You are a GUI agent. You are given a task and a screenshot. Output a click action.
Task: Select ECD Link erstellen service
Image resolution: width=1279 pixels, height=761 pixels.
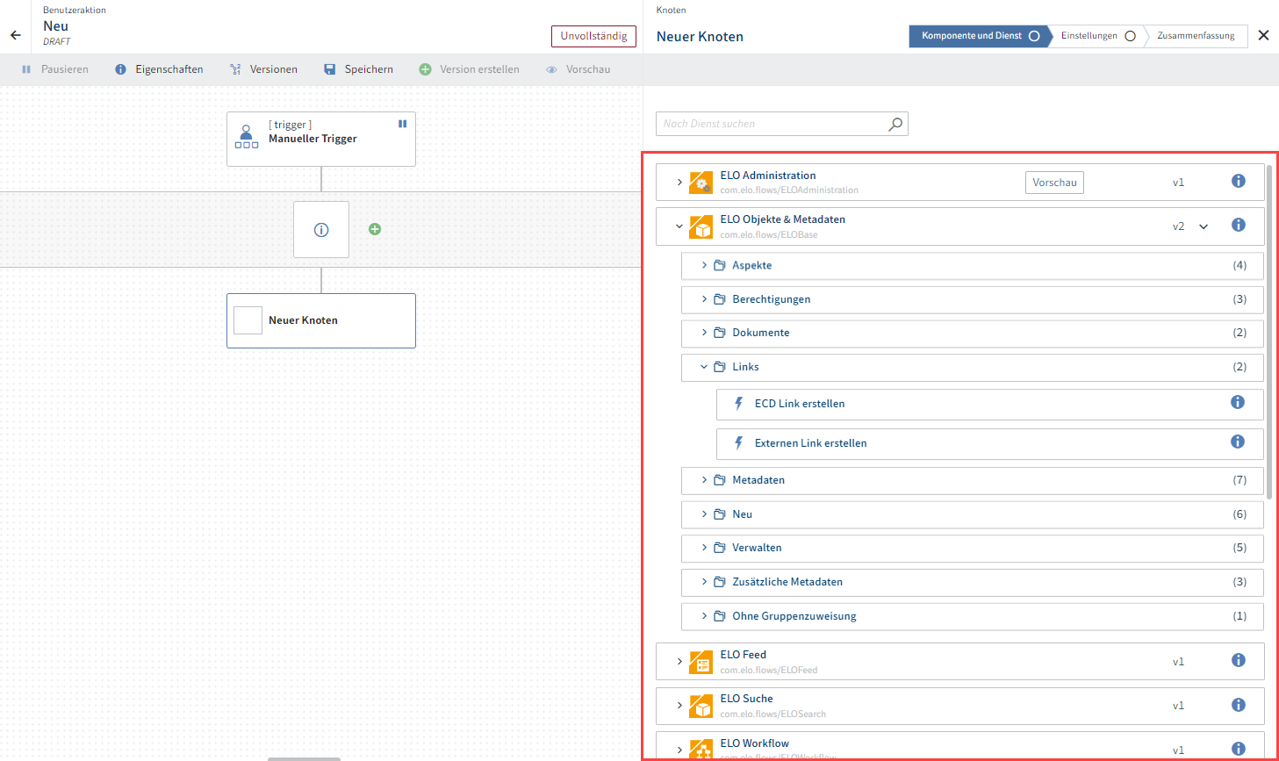989,404
